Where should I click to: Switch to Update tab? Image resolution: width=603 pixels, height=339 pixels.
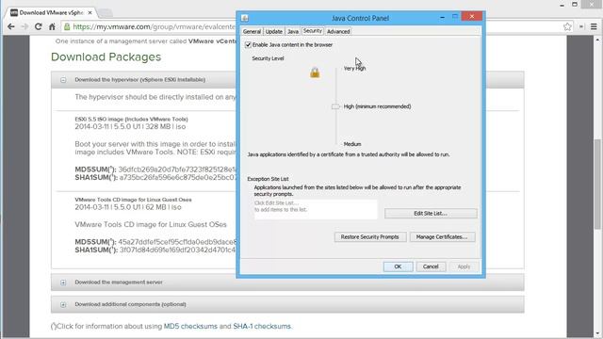click(x=274, y=31)
